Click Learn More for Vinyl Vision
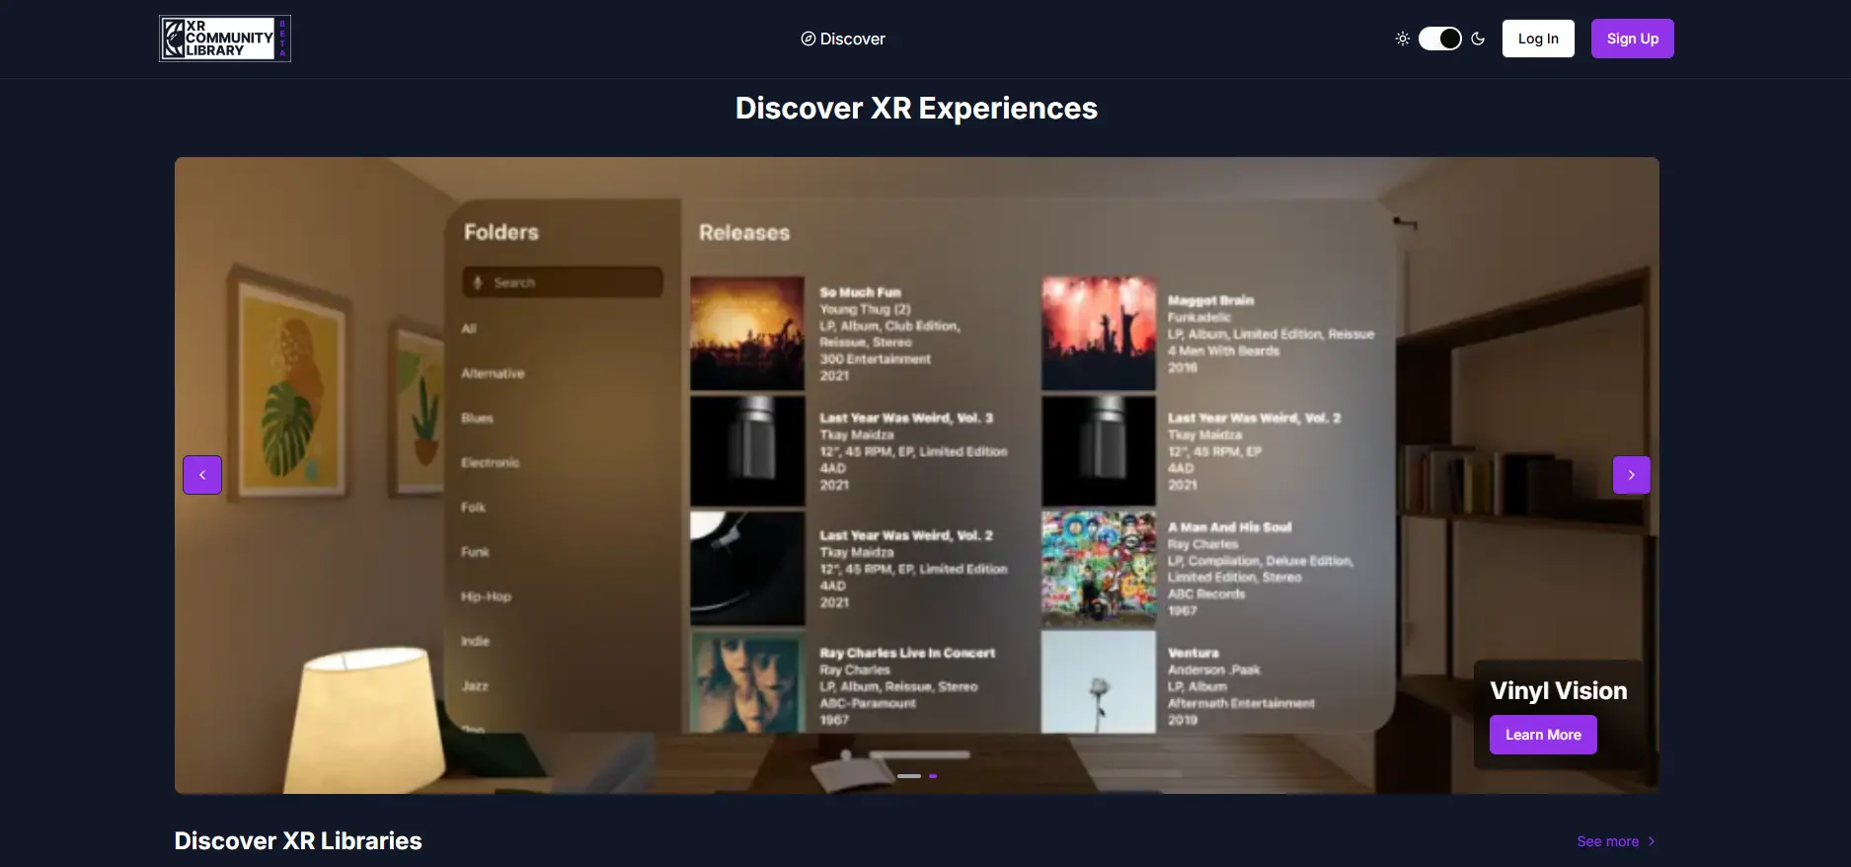The height and width of the screenshot is (867, 1851). (1543, 735)
